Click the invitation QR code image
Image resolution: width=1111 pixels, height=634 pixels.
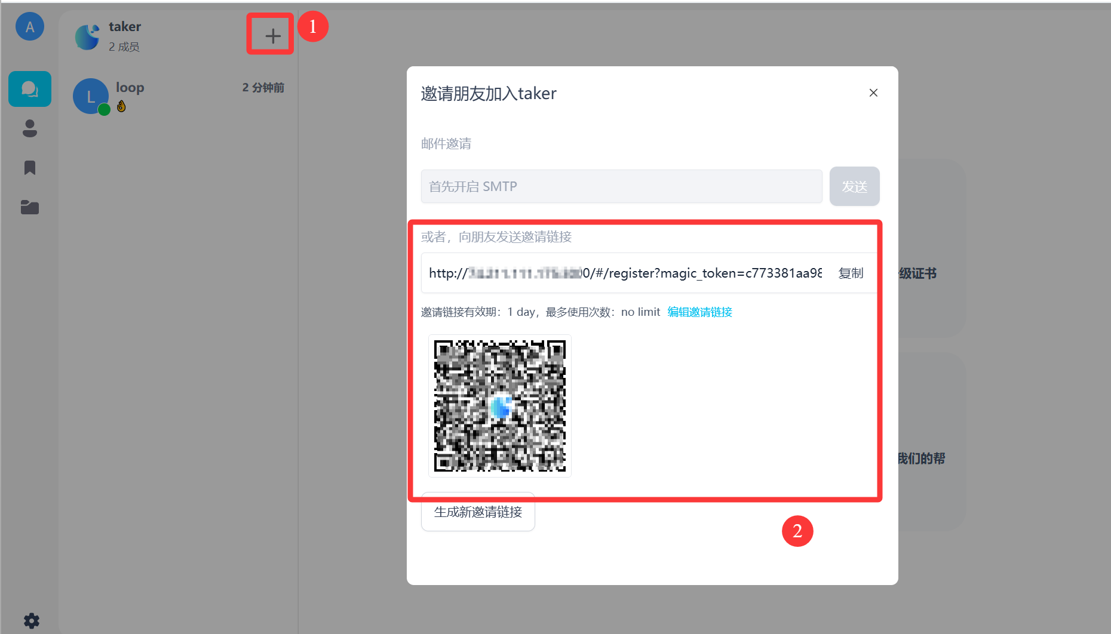coord(499,406)
